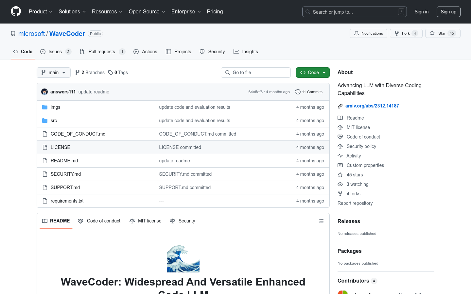Click the Notifications bell button
The height and width of the screenshot is (294, 471).
369,33
